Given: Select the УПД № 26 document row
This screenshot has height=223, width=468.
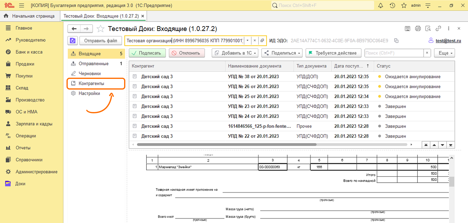Looking at the screenshot, I should point(292,87).
